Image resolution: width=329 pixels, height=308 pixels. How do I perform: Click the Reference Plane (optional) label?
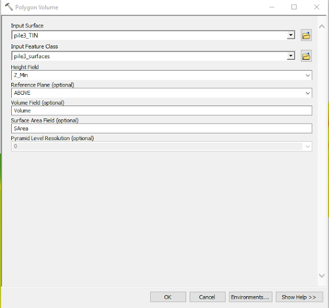43,85
